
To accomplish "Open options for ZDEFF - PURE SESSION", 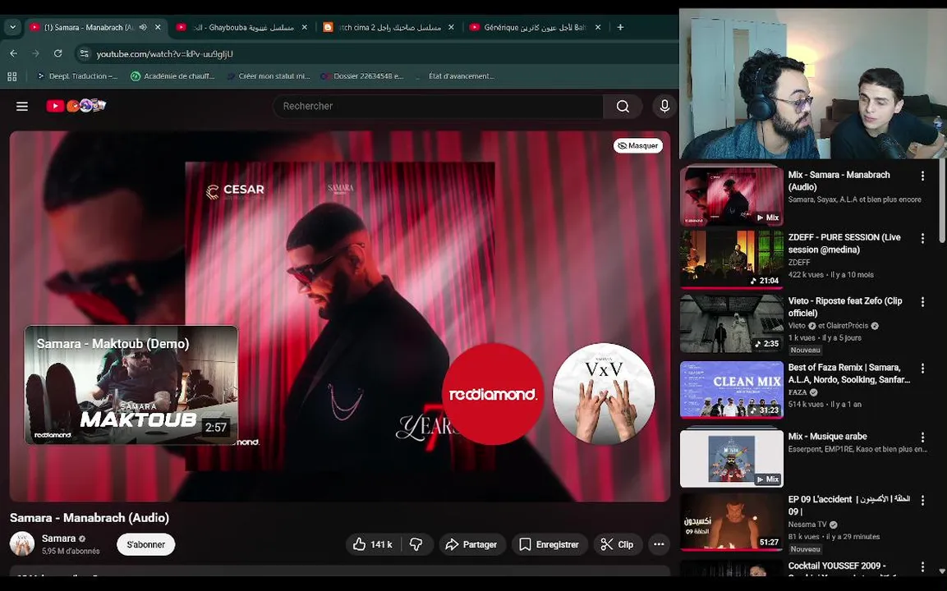I will (922, 239).
